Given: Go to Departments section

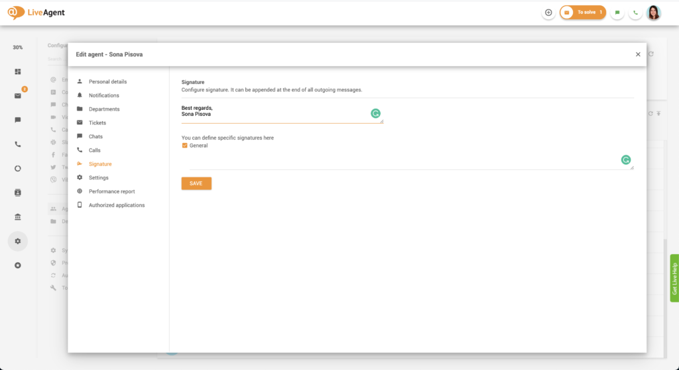Looking at the screenshot, I should point(104,109).
